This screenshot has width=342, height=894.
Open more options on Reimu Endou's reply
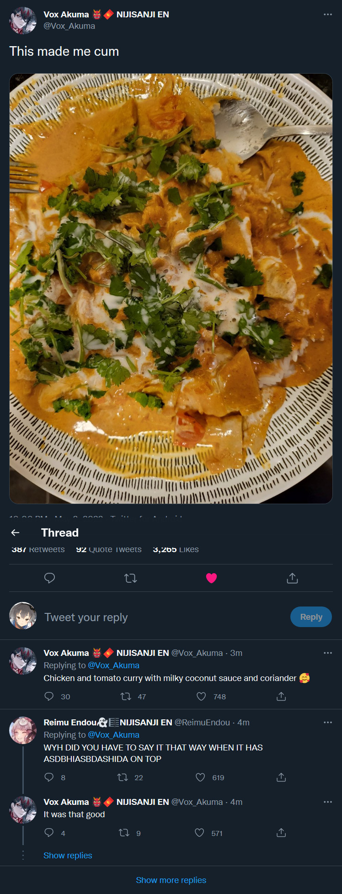point(327,723)
